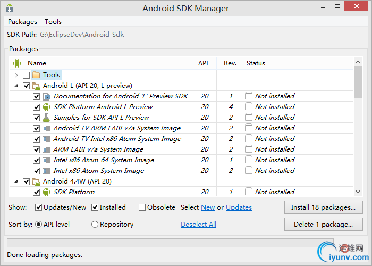This screenshot has height=266, width=372.
Task: Click the Intel x86 Atom System Image icon
Action: click(x=46, y=171)
